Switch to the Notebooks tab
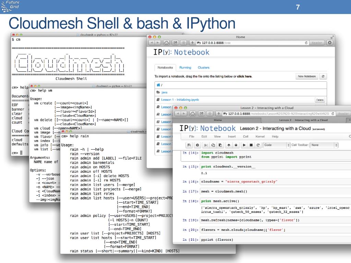This screenshot has height=263, width=351. click(x=165, y=67)
